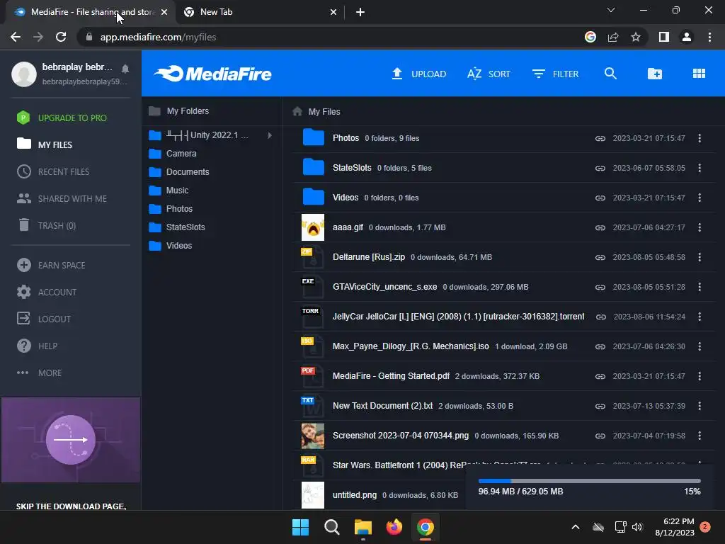Open SHARED WITH ME section
The height and width of the screenshot is (544, 725).
(x=62, y=198)
